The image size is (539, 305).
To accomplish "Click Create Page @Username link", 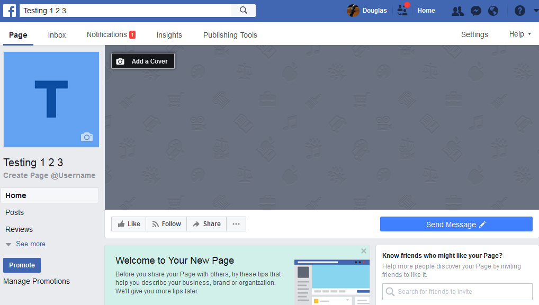I will [x=49, y=175].
